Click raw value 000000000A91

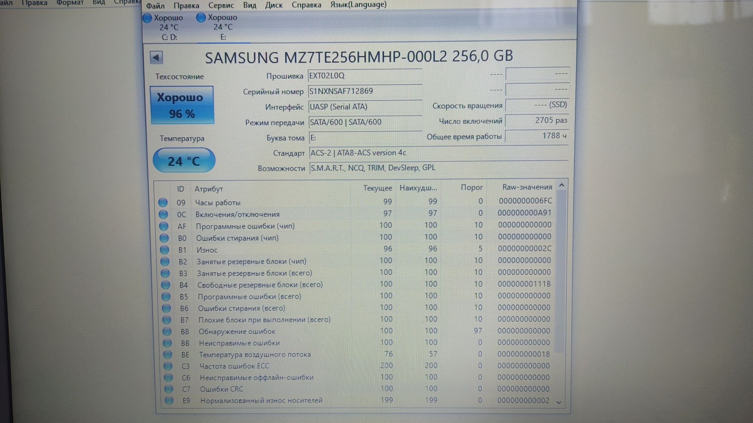524,213
